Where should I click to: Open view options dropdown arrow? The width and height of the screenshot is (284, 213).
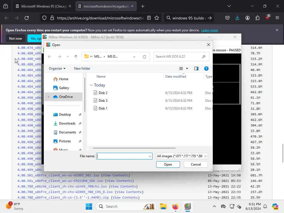click(187, 69)
